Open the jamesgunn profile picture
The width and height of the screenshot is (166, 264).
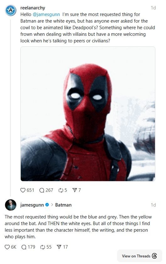pos(11,205)
